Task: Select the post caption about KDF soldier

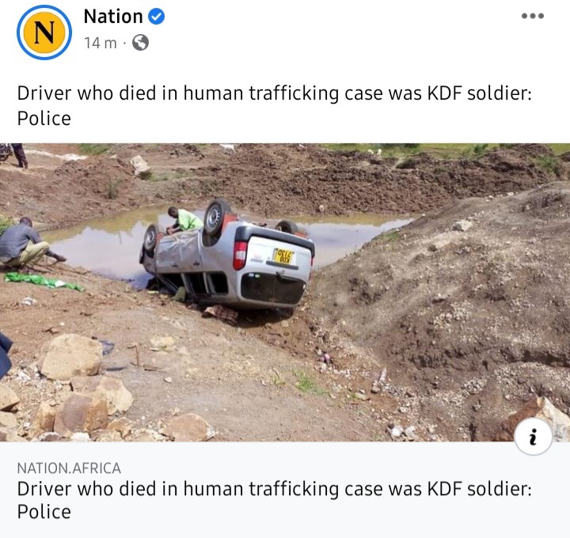Action: (x=275, y=106)
